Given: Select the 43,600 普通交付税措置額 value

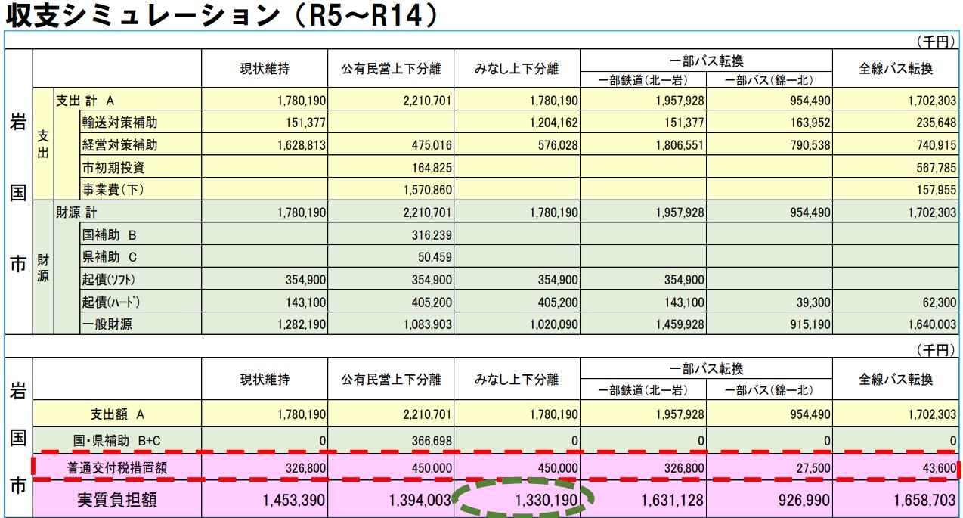Looking at the screenshot, I should 935,468.
